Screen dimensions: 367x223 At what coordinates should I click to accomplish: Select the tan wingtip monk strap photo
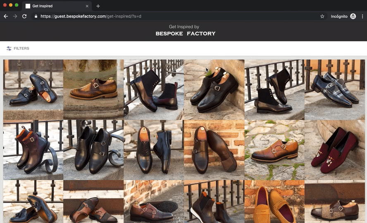[x=93, y=89]
